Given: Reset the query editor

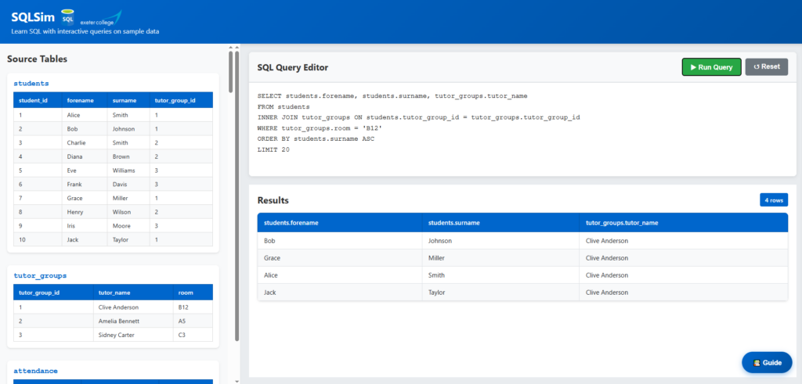Looking at the screenshot, I should coord(766,67).
